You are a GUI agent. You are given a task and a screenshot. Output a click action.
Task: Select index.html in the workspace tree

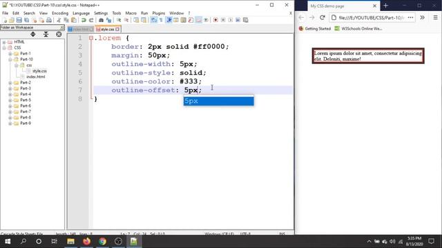pos(35,76)
